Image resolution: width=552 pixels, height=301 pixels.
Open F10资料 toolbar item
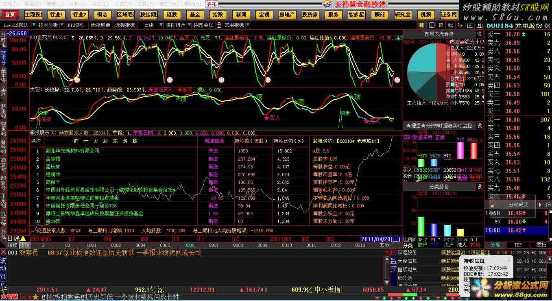pos(76,25)
